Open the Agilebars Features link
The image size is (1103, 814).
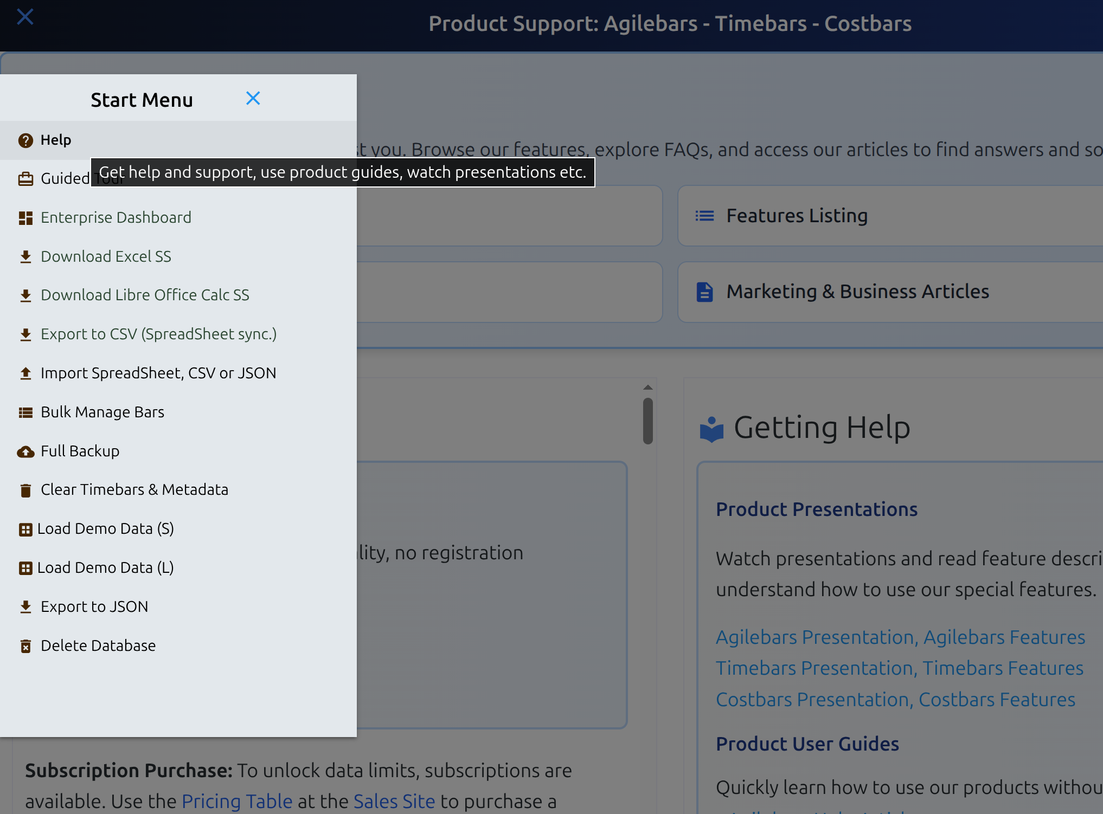pyautogui.click(x=1004, y=637)
